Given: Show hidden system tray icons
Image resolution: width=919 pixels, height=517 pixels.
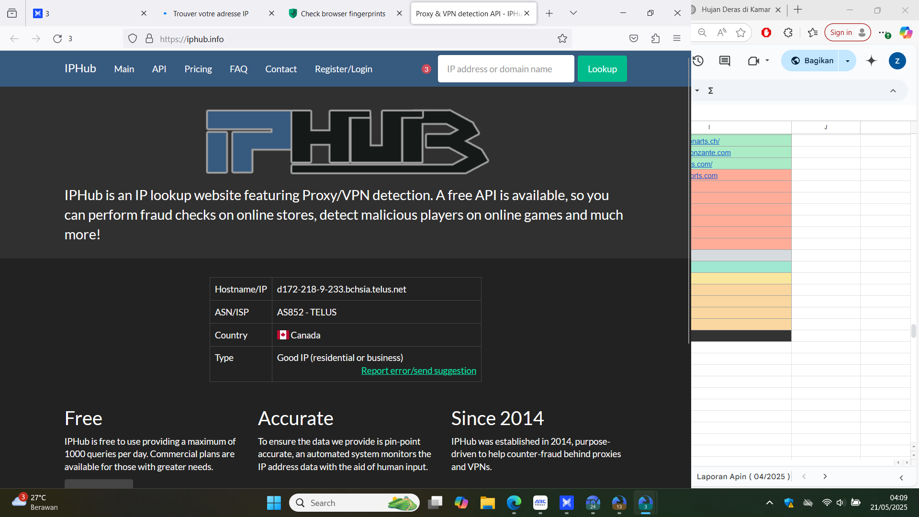Looking at the screenshot, I should coord(770,503).
